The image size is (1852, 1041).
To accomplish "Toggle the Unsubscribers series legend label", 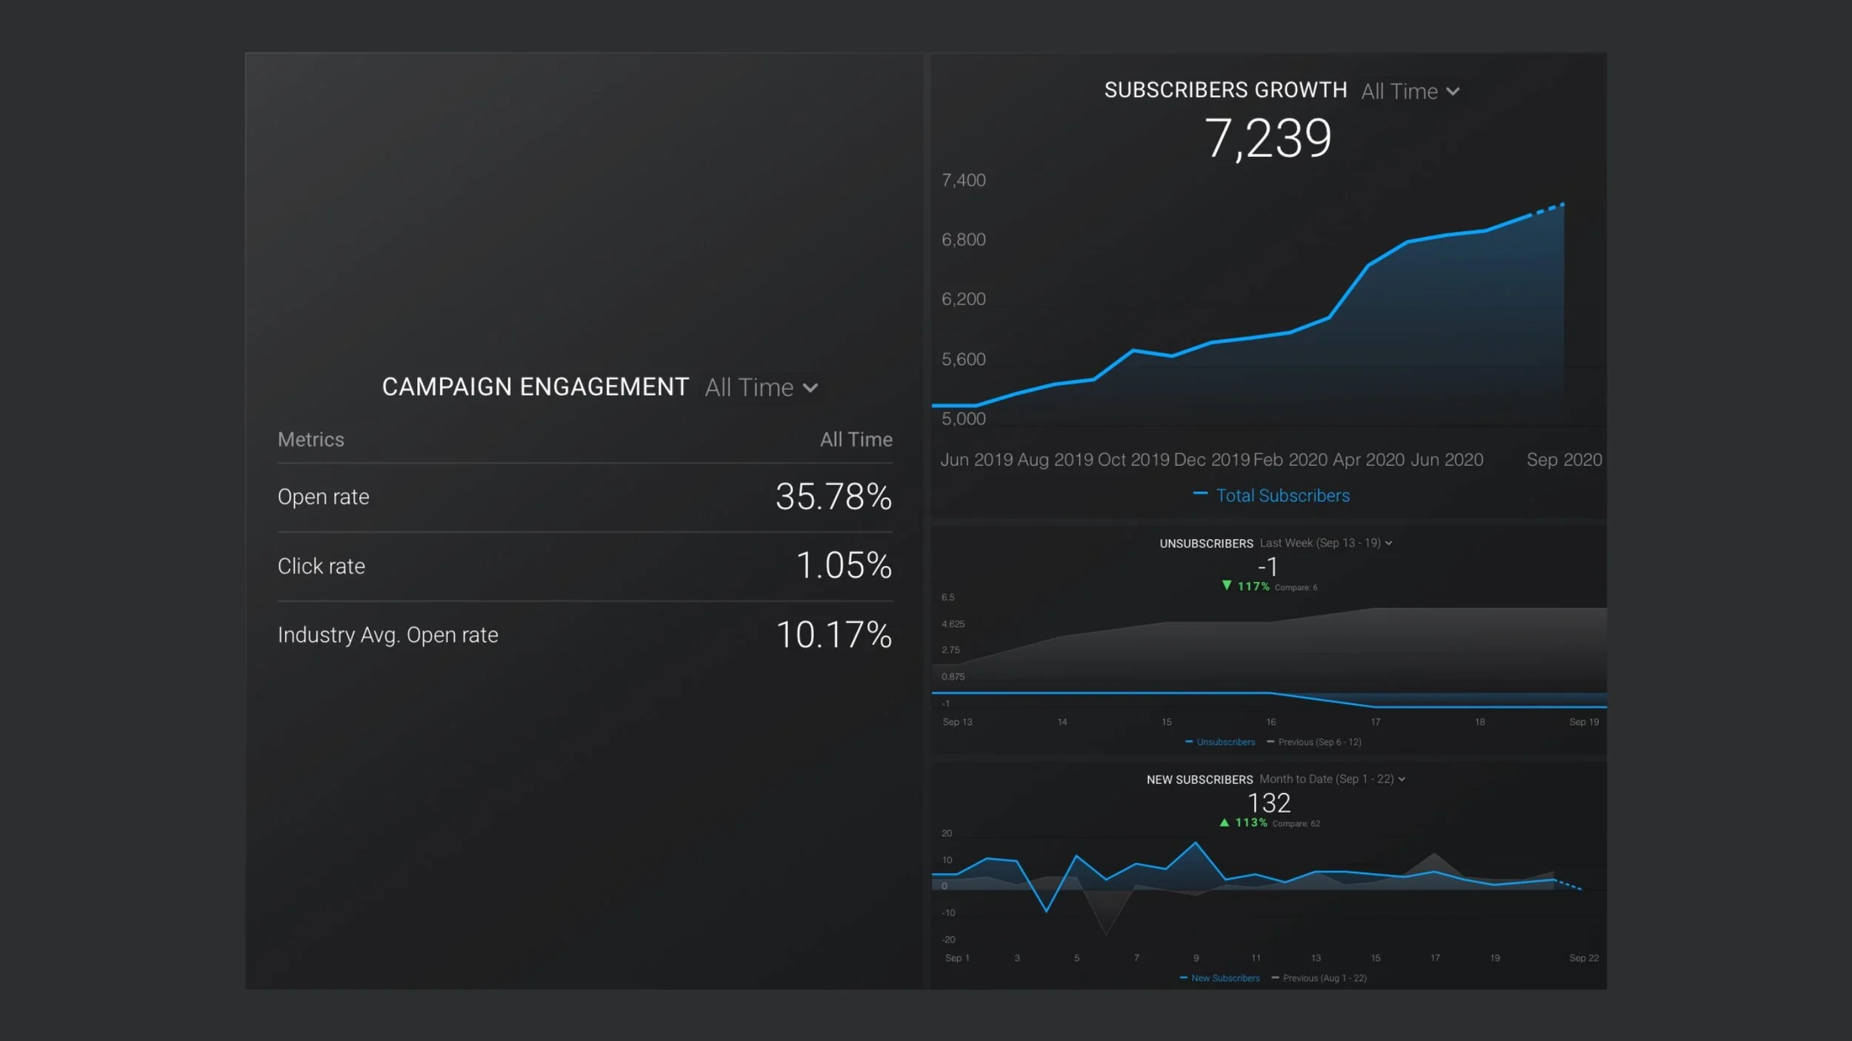I will [1225, 742].
